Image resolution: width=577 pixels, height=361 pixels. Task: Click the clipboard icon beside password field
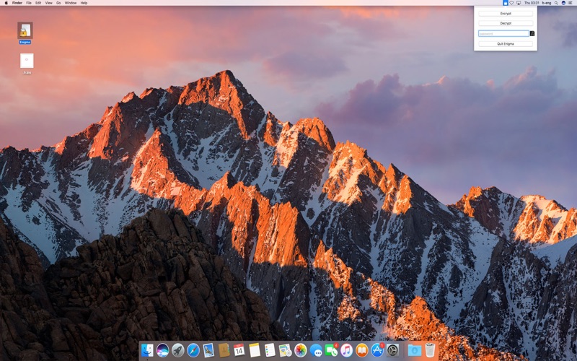[532, 33]
